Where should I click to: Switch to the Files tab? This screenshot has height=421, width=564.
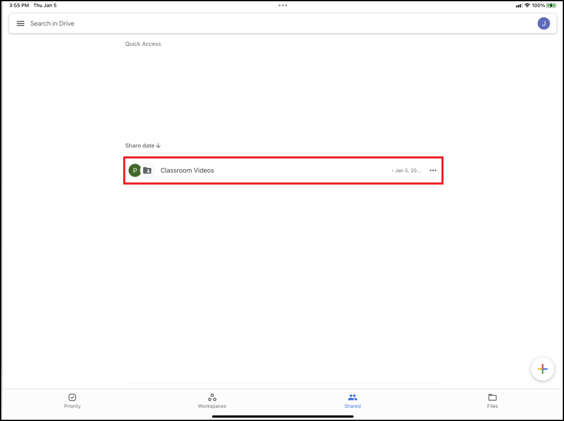pos(492,401)
